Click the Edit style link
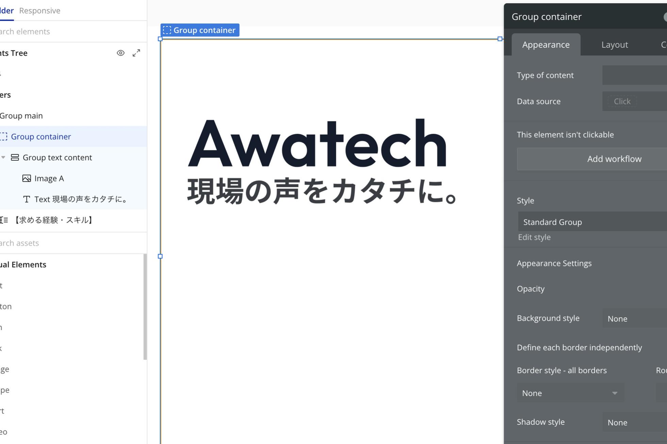Screen dimensions: 667x444 coord(534,237)
